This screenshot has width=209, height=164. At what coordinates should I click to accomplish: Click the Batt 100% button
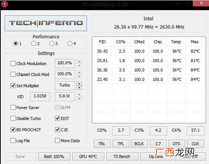click(54, 156)
